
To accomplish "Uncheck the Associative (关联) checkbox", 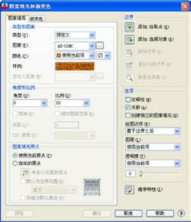I will [128, 107].
